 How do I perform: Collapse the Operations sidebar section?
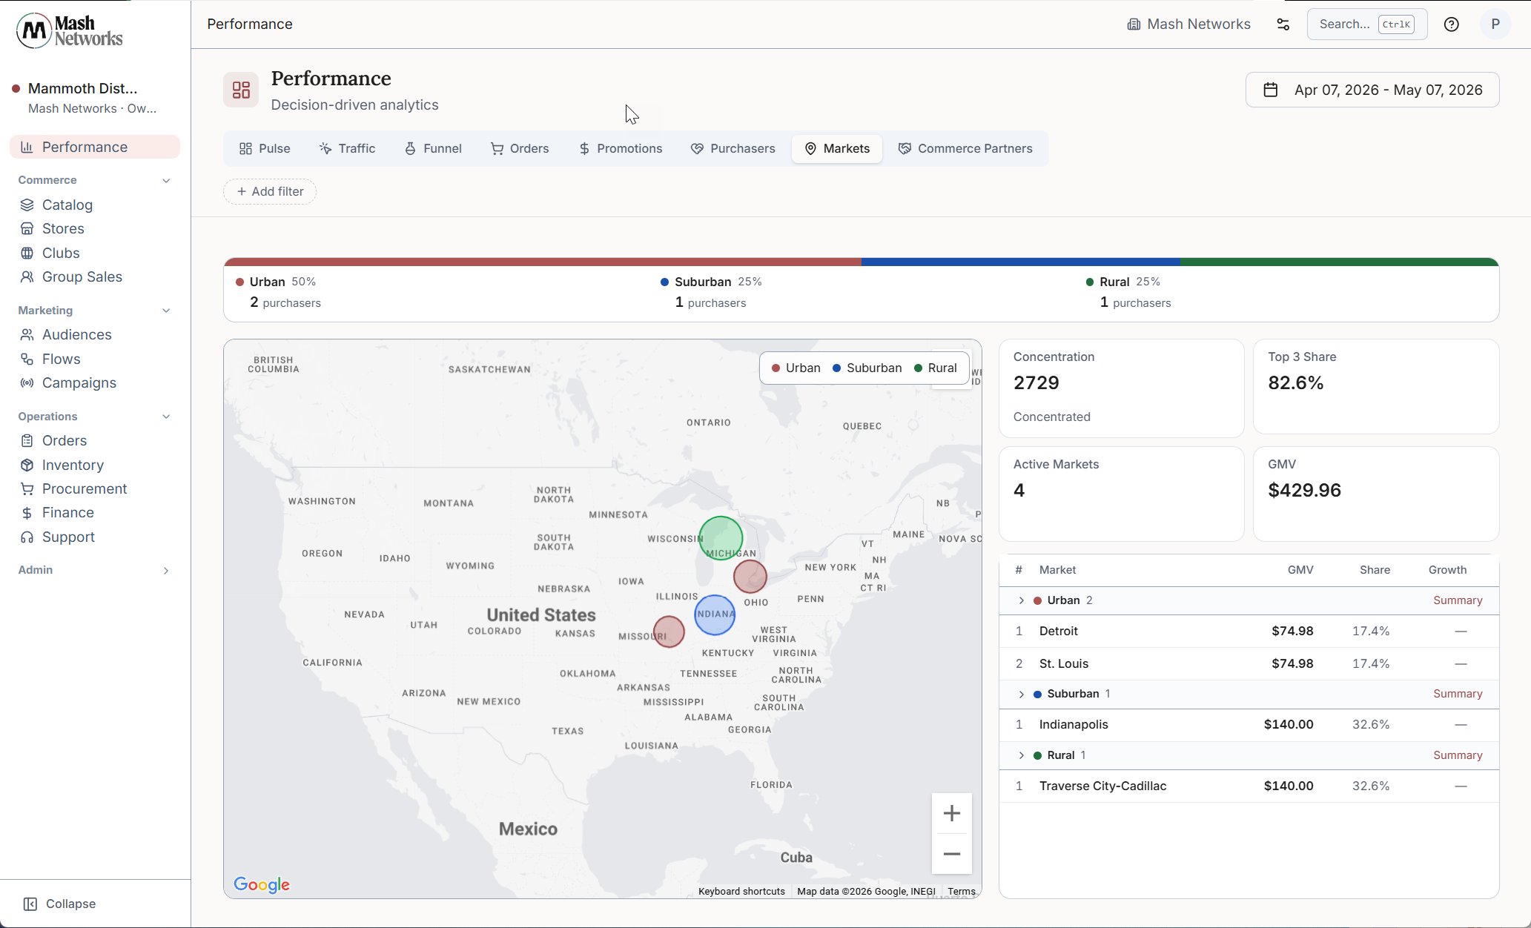[166, 417]
